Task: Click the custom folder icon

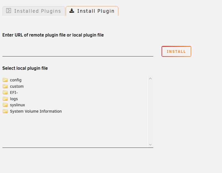Action: (x=5, y=86)
